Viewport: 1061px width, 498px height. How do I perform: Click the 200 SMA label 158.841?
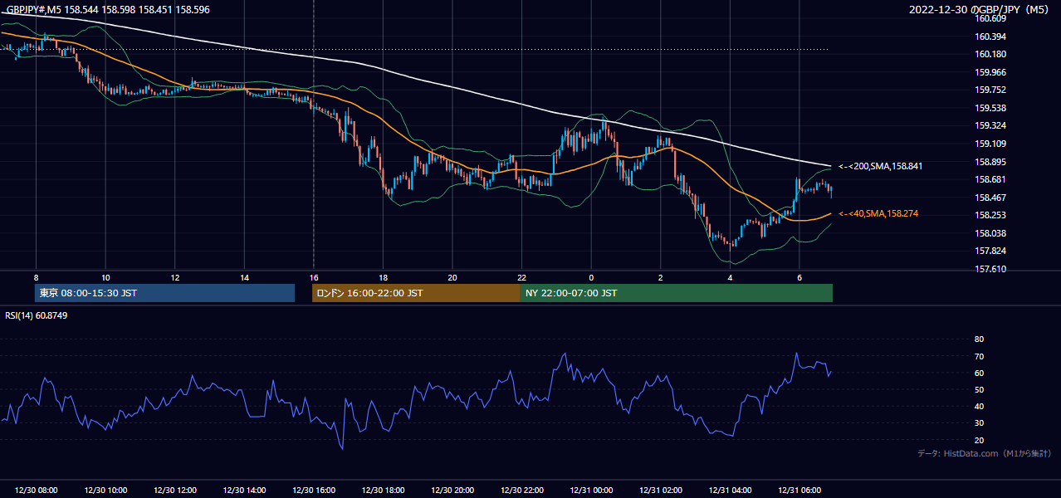(880, 166)
